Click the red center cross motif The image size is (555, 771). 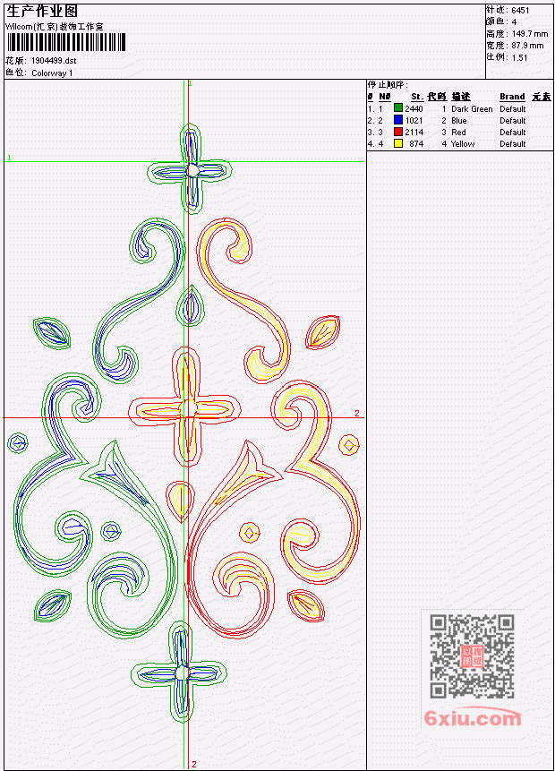coord(184,407)
